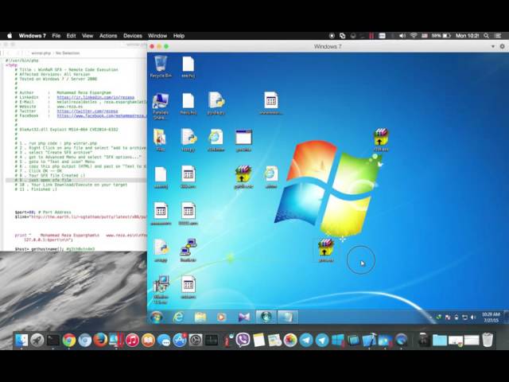Open Terminal from the Dock

click(53, 340)
